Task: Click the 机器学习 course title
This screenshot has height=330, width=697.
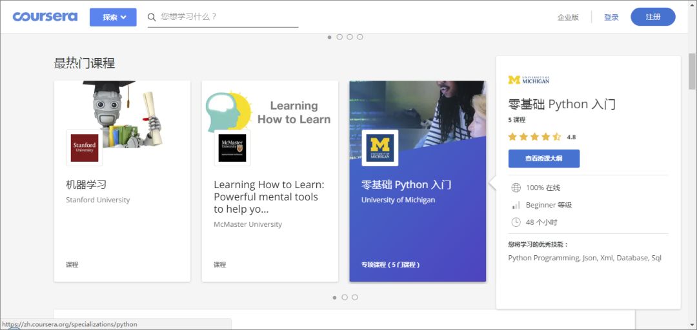Action: click(86, 185)
